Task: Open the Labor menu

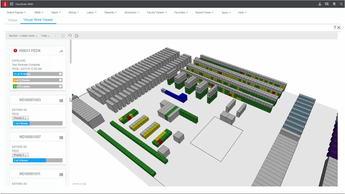Action: (92, 12)
